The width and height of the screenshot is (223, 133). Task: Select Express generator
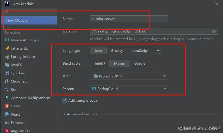[x=29, y=122]
